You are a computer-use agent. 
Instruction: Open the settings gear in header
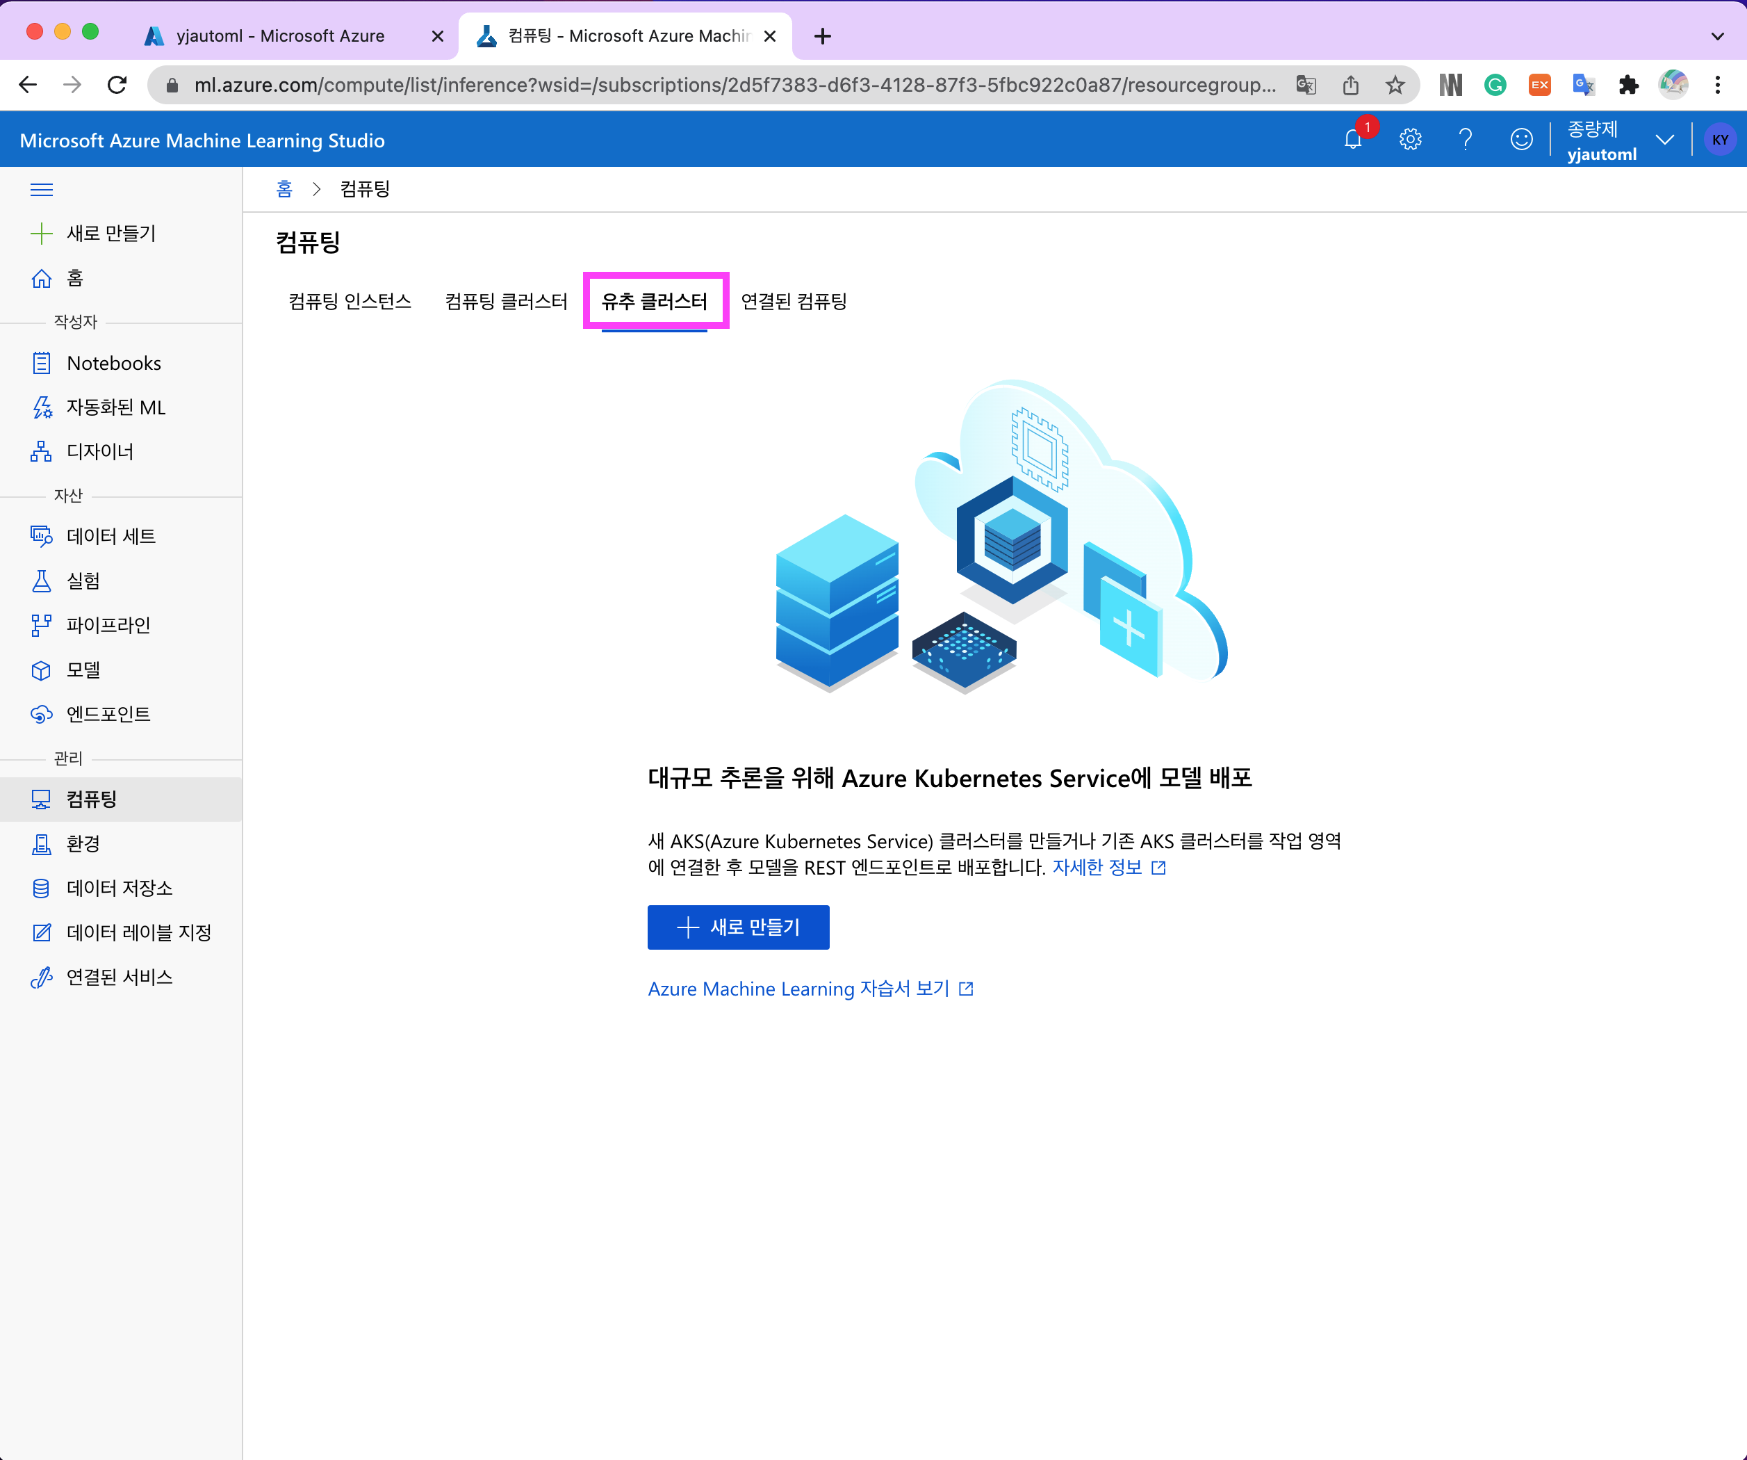pos(1410,139)
